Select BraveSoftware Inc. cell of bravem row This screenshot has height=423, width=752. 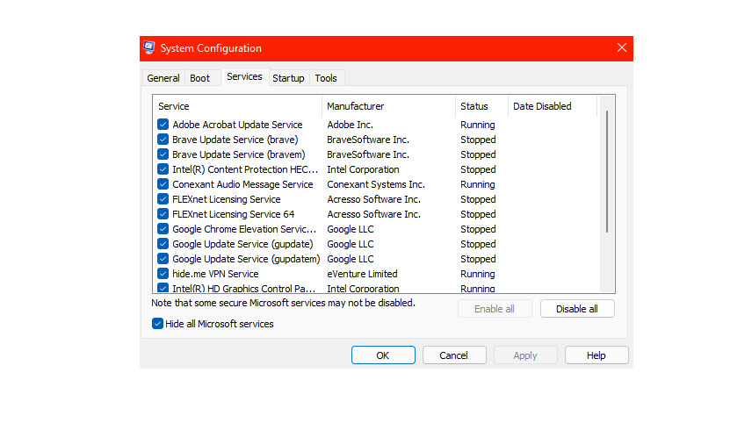pos(368,154)
